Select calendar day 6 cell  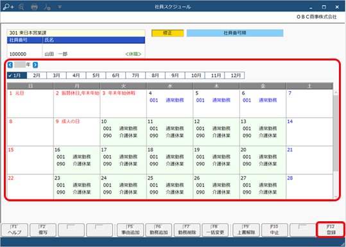point(263,104)
